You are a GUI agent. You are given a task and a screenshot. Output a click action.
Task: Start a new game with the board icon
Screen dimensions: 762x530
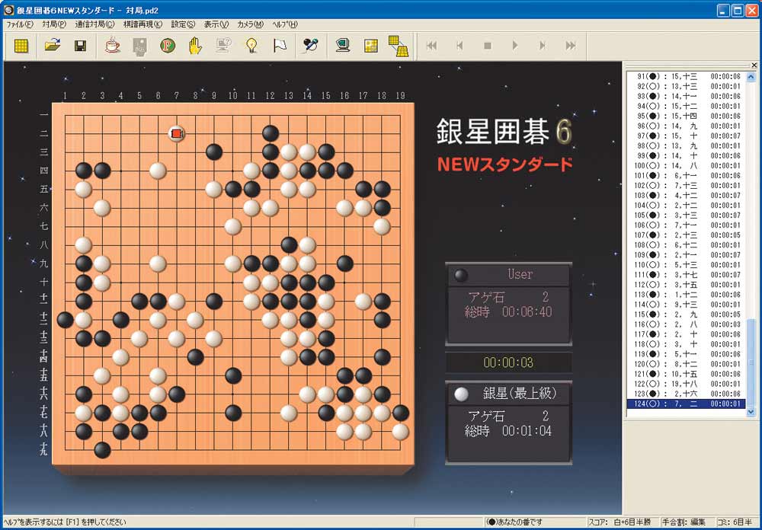coord(21,46)
